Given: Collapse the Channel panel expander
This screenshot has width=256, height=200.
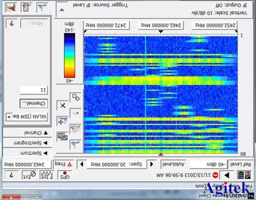Looking at the screenshot, I should click(x=27, y=133).
